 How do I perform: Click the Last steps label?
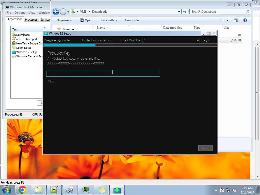pos(202,40)
